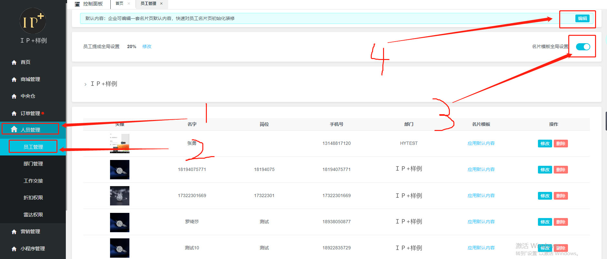Screen dimensions: 607x259
Task: Click house icon next to 中央仓
Action: [14, 96]
